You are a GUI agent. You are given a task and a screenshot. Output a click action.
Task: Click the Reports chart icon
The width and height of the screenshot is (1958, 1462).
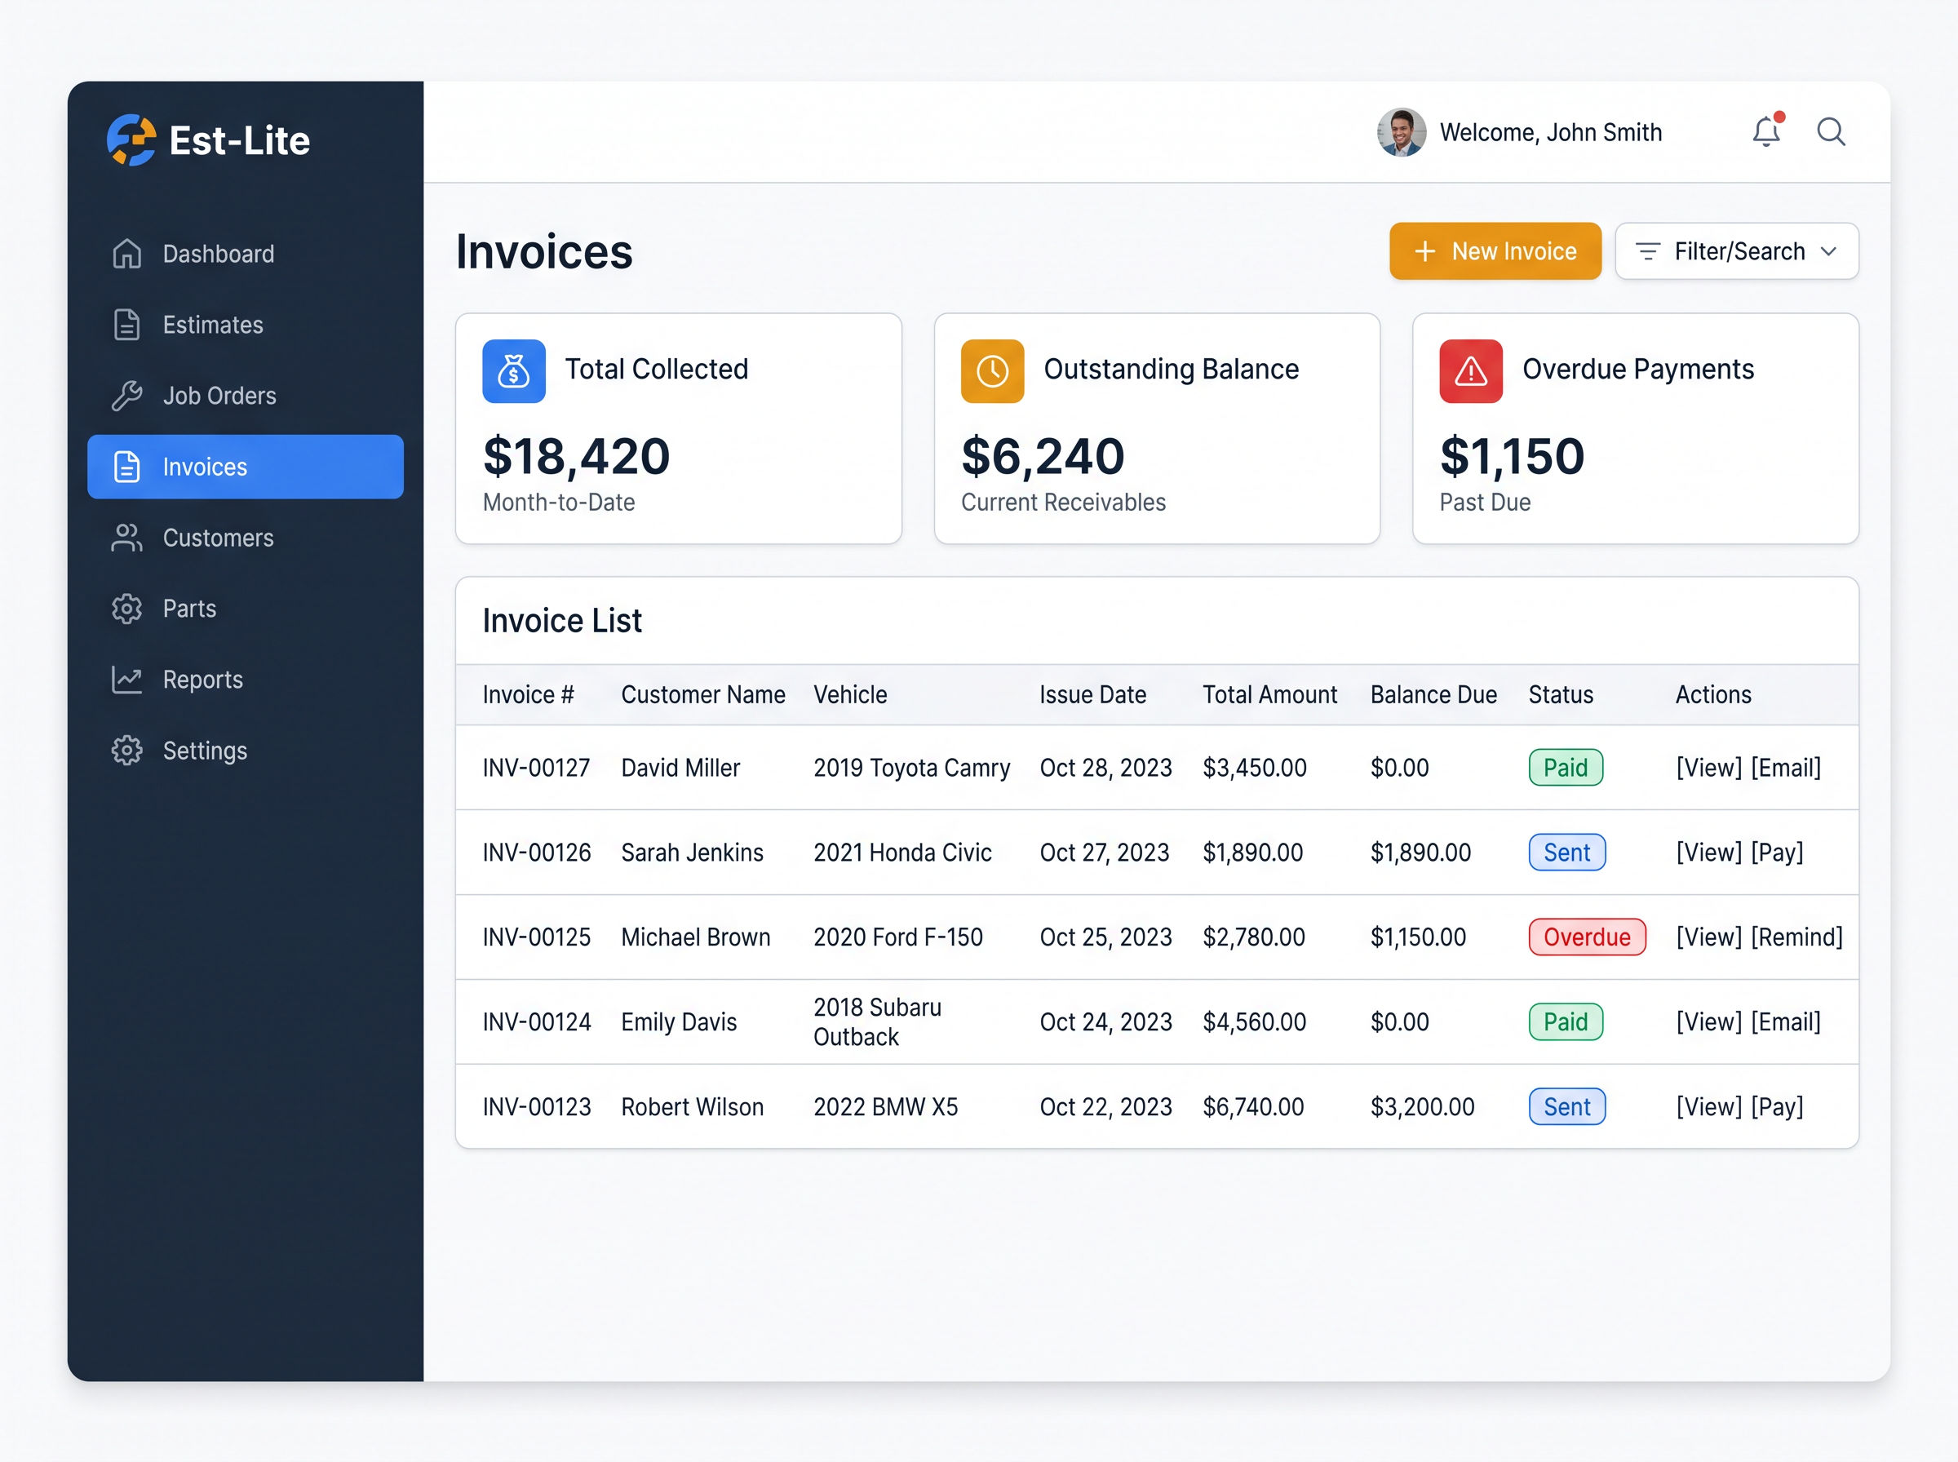126,680
